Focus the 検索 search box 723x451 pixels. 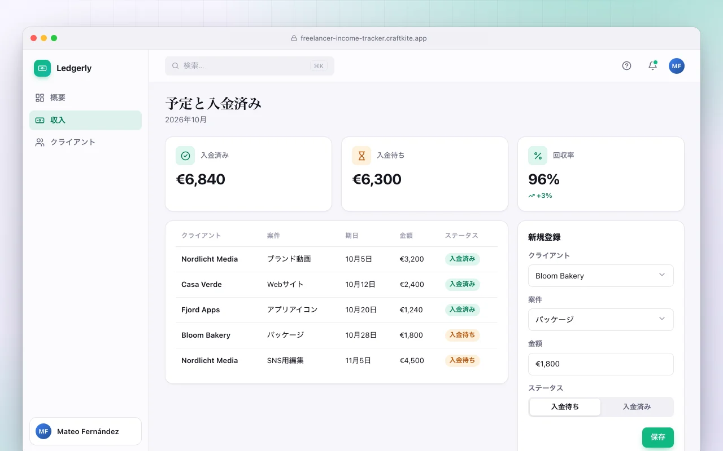click(x=250, y=66)
